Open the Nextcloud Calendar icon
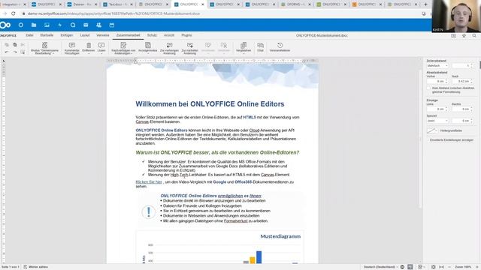 click(x=112, y=25)
